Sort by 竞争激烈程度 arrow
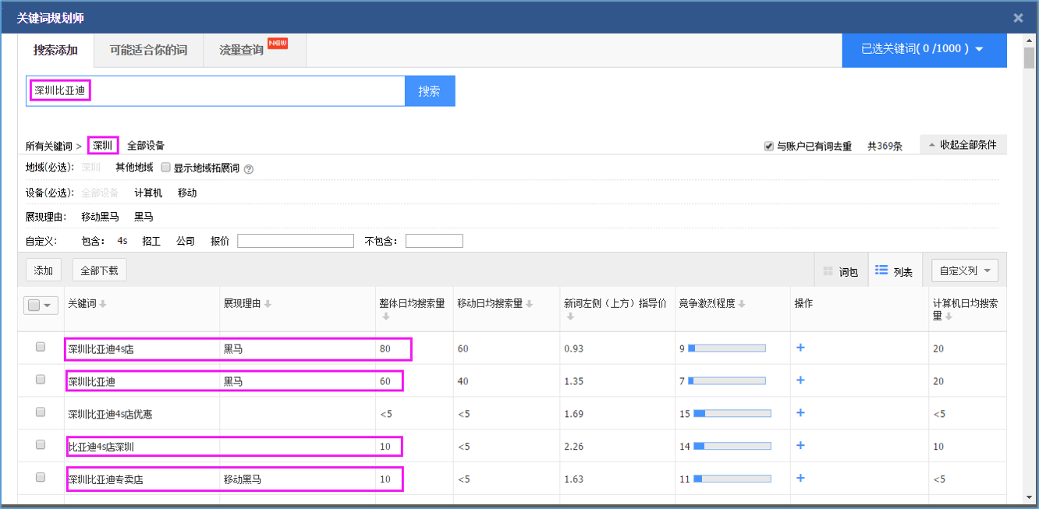The image size is (1039, 509). click(x=741, y=304)
